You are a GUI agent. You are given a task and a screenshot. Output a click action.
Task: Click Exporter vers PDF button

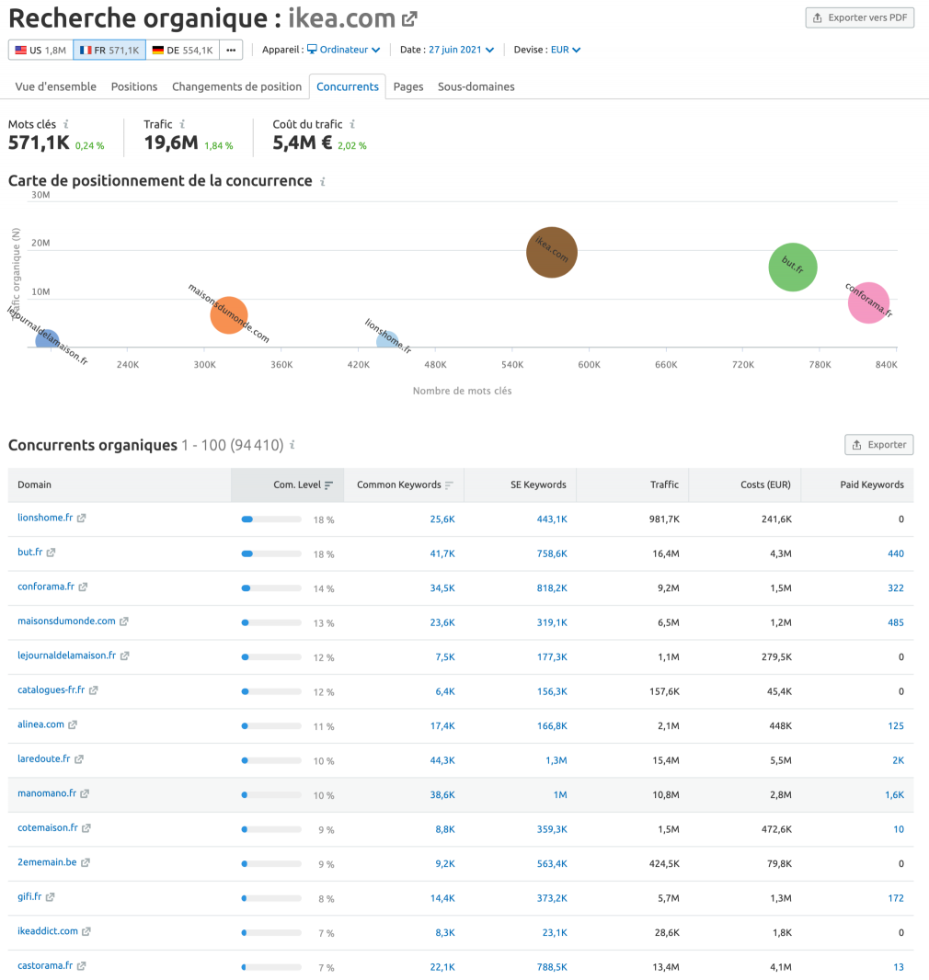coord(860,17)
